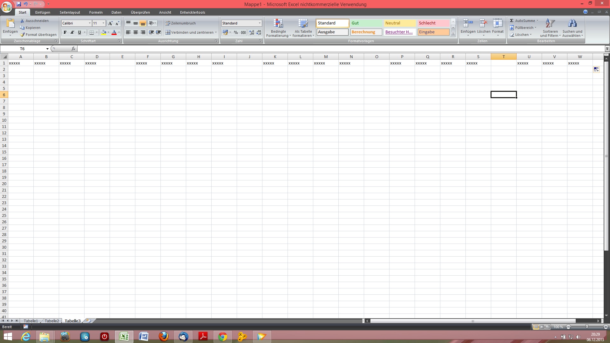Apply the Schlecht cell style
The width and height of the screenshot is (610, 343).
point(433,23)
